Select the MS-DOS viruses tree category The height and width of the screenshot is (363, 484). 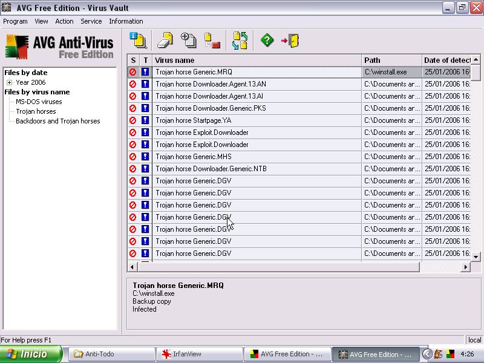(x=39, y=102)
